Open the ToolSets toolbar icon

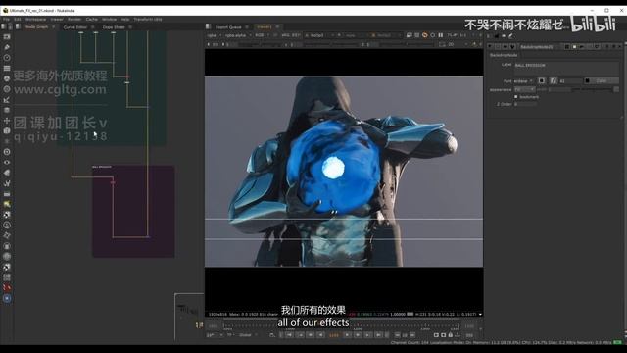coord(7,183)
